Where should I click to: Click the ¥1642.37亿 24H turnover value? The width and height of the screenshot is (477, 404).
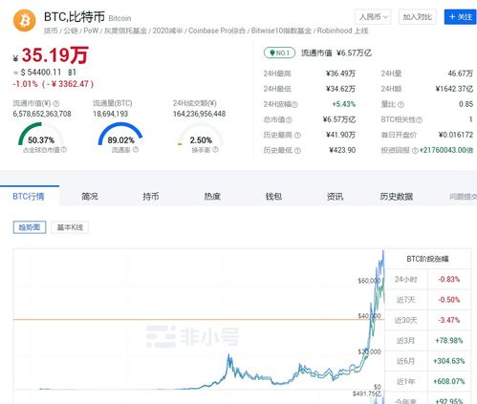(x=455, y=89)
